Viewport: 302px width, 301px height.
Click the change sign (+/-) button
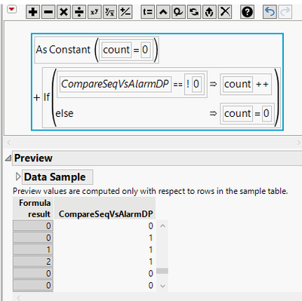pos(125,12)
